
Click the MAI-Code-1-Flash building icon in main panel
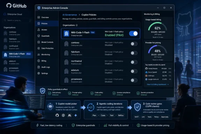point(66,33)
